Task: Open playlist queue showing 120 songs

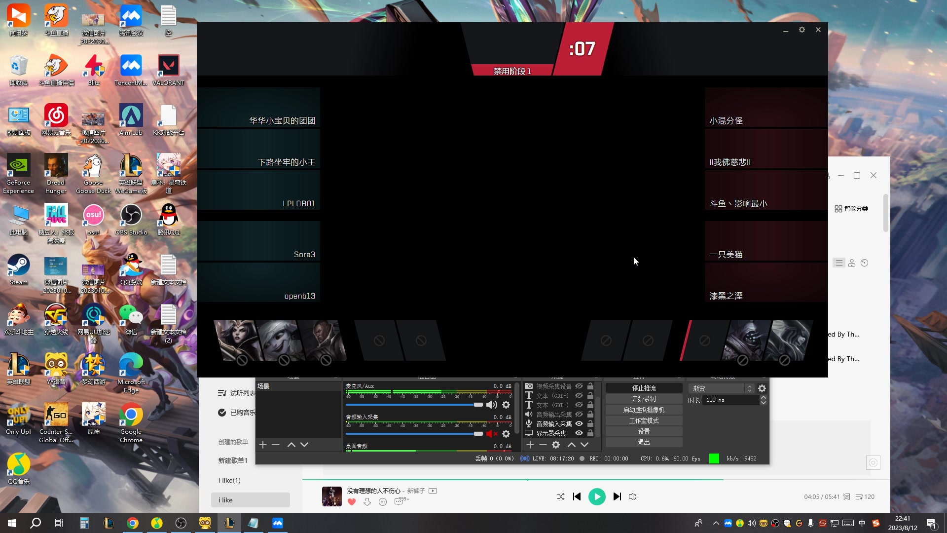Action: pos(865,497)
